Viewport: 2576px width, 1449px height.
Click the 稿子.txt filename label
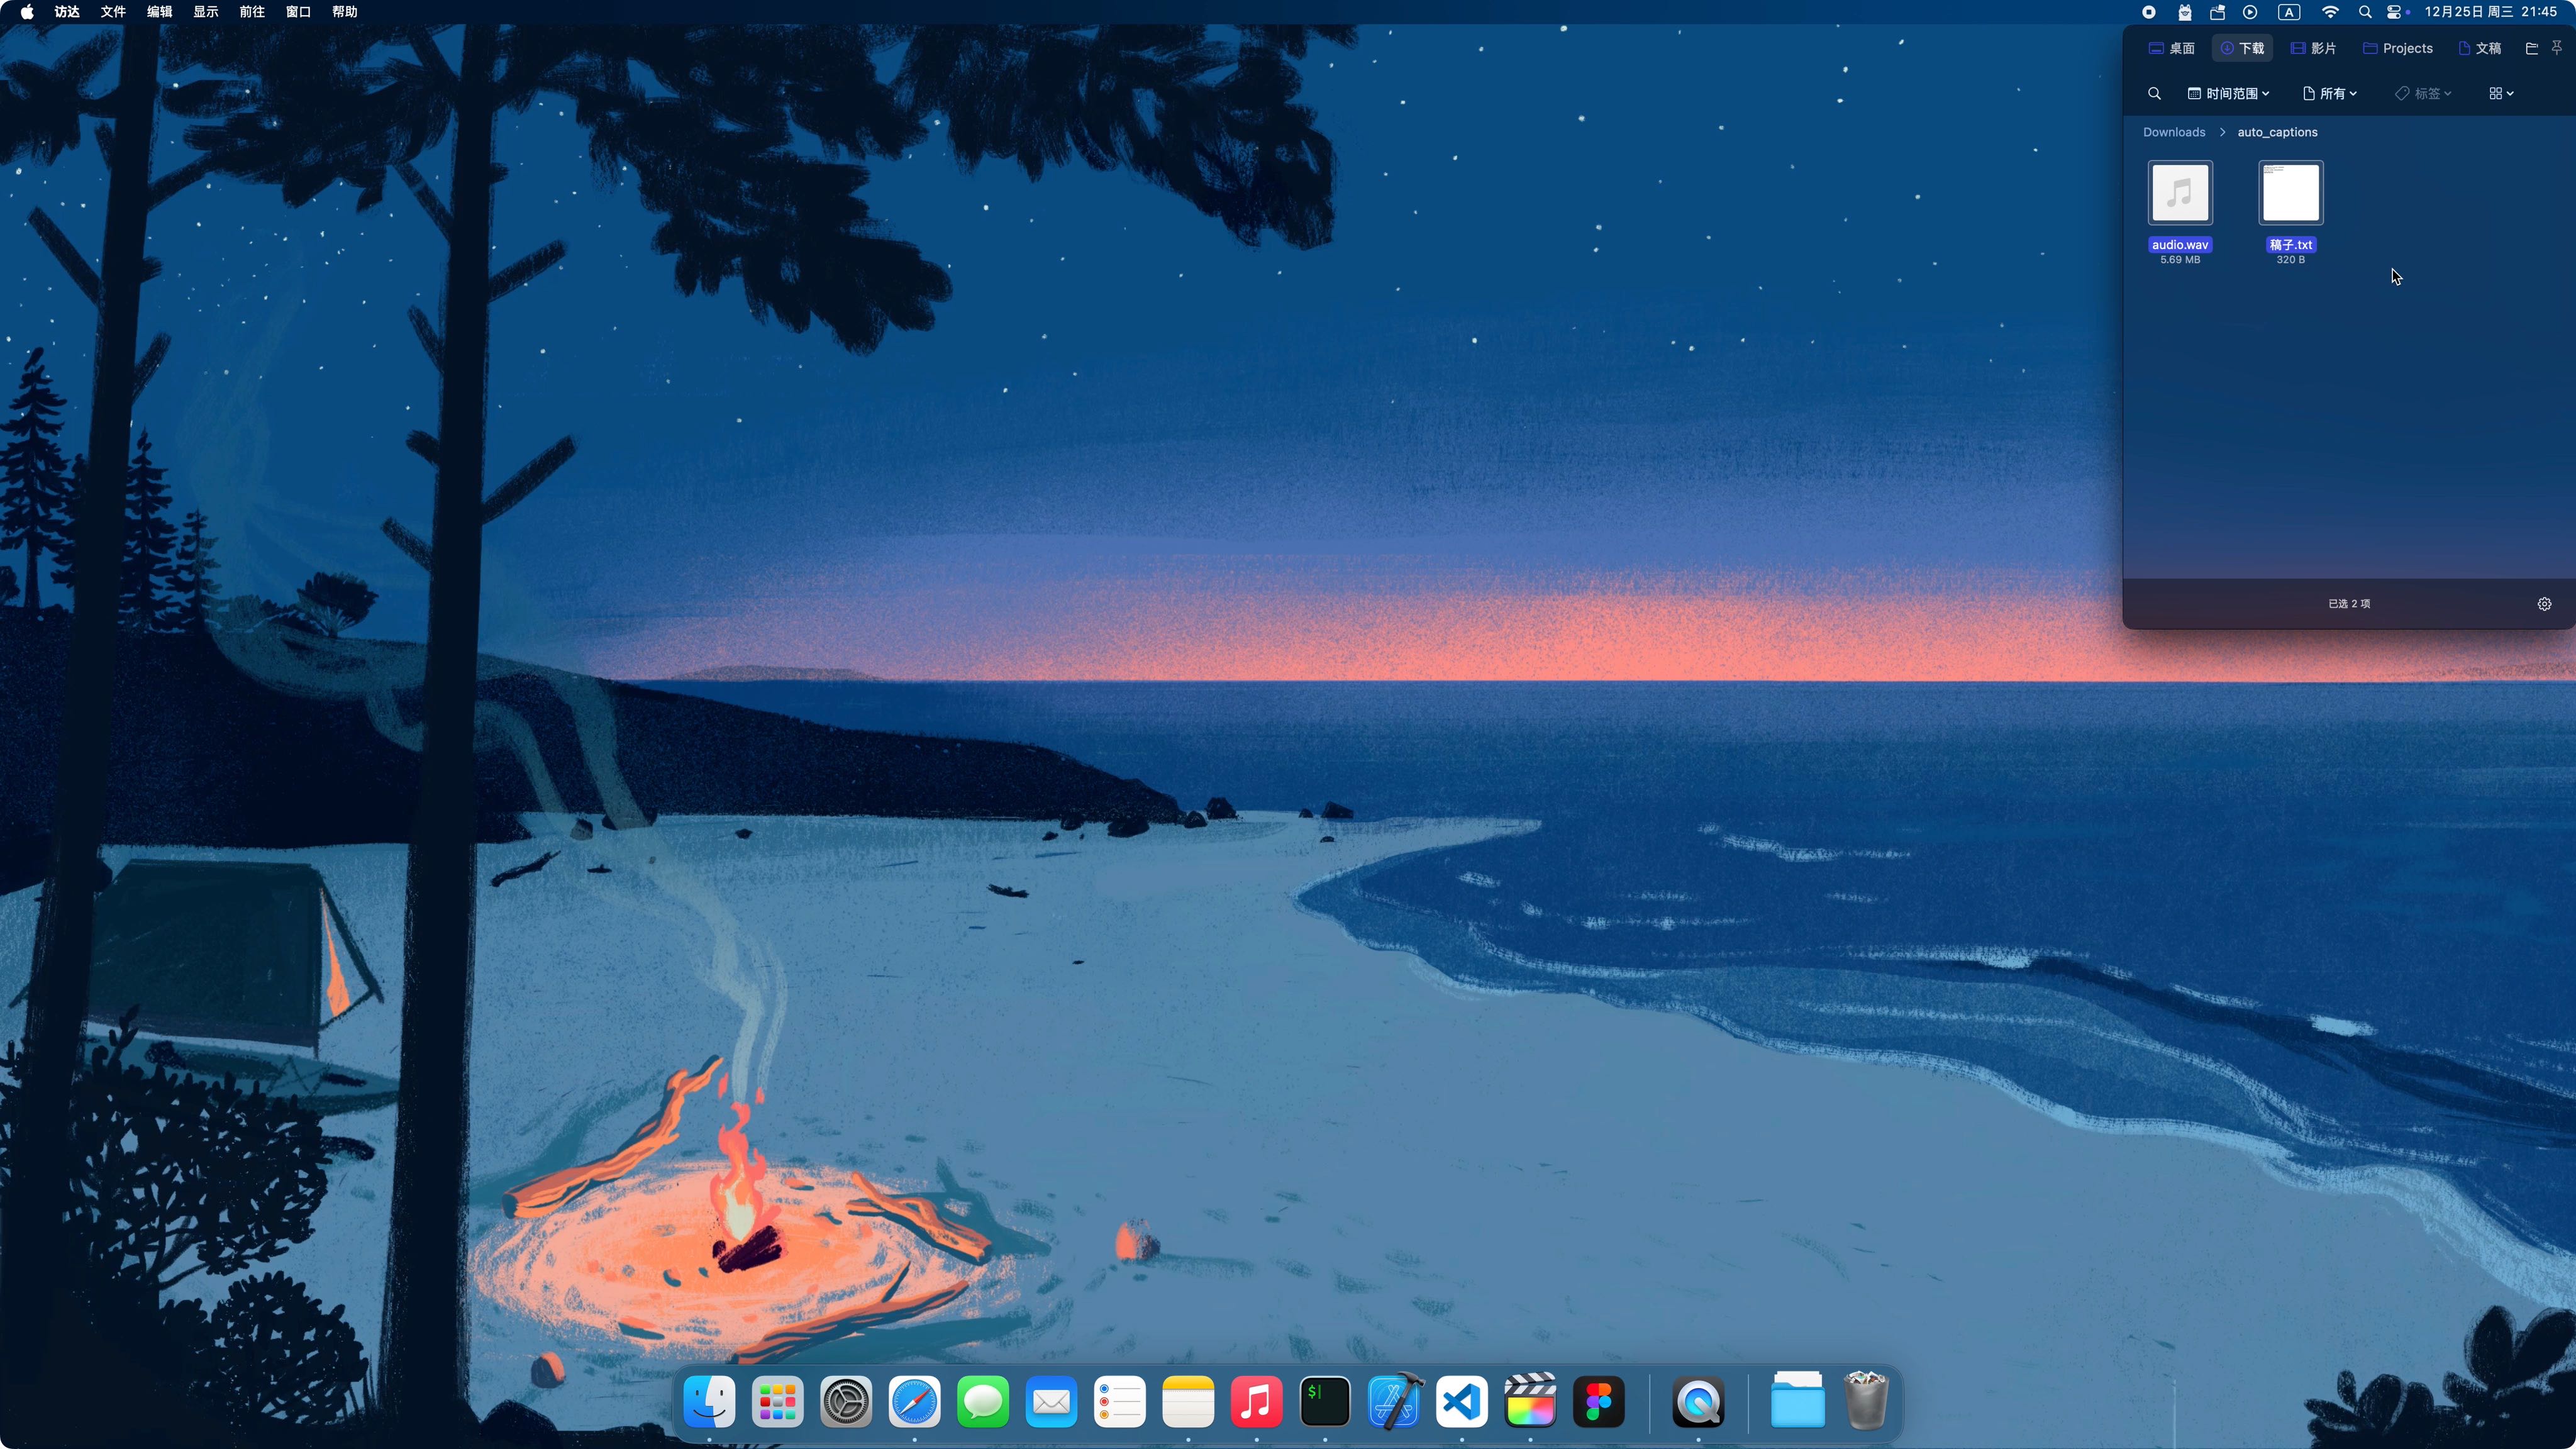[2290, 245]
